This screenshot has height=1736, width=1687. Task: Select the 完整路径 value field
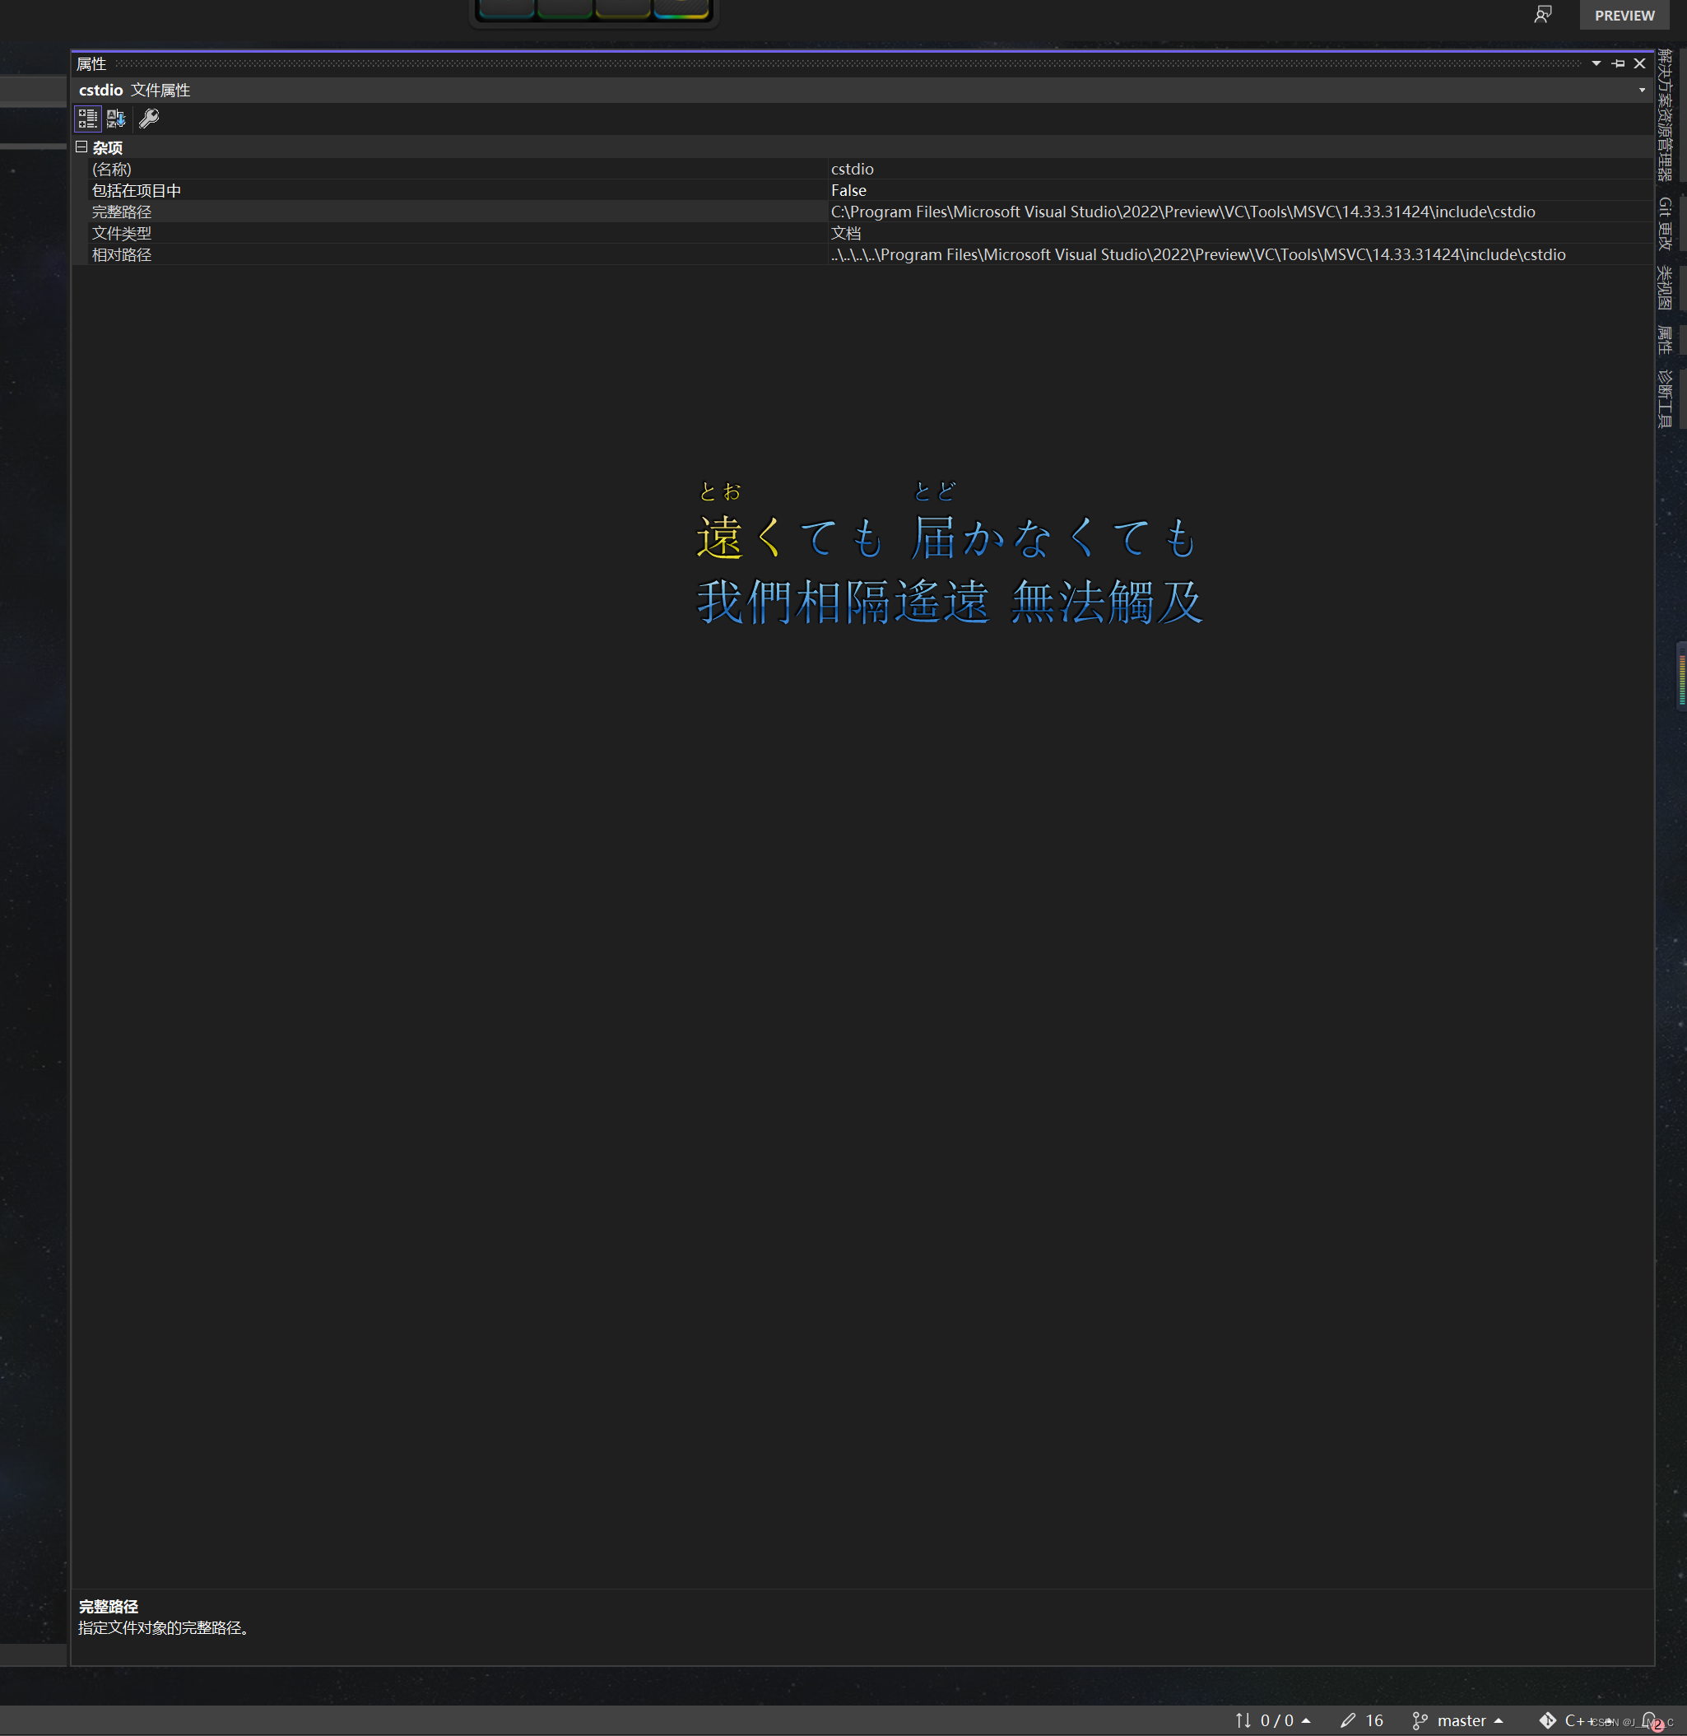click(1182, 212)
